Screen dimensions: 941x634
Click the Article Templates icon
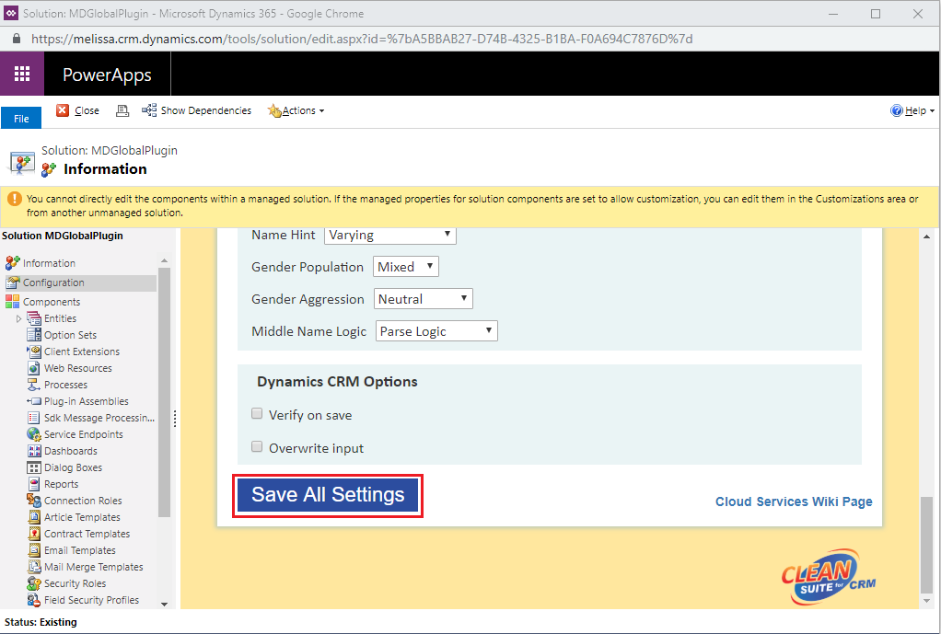pyautogui.click(x=34, y=516)
